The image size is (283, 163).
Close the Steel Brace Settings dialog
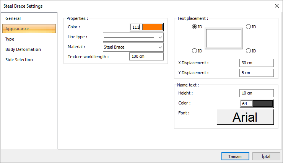coord(276,6)
